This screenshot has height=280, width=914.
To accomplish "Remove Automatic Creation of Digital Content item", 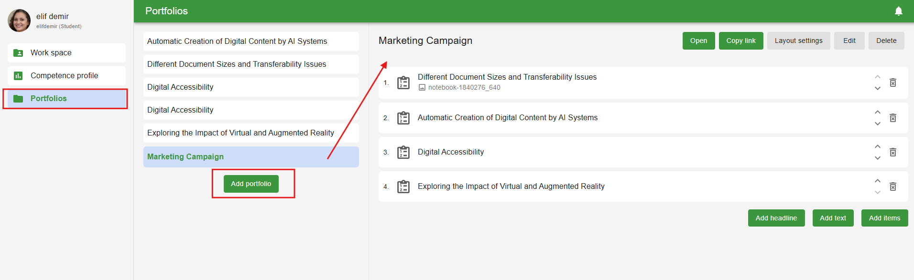I will coord(892,118).
